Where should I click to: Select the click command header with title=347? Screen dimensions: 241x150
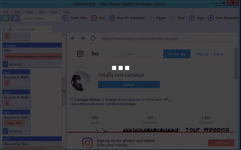(16, 112)
